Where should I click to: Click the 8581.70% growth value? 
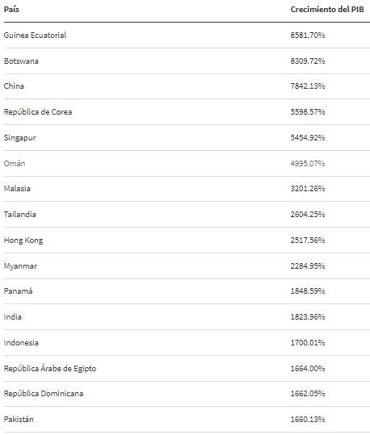(x=308, y=36)
